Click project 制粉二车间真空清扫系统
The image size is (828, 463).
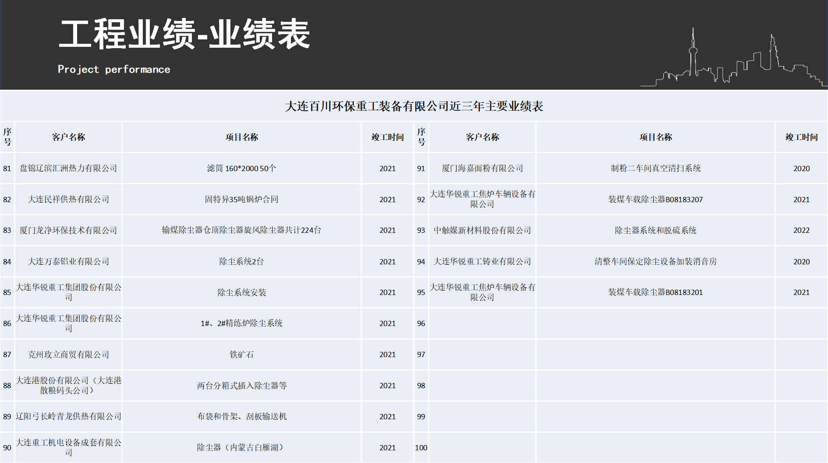coord(655,168)
